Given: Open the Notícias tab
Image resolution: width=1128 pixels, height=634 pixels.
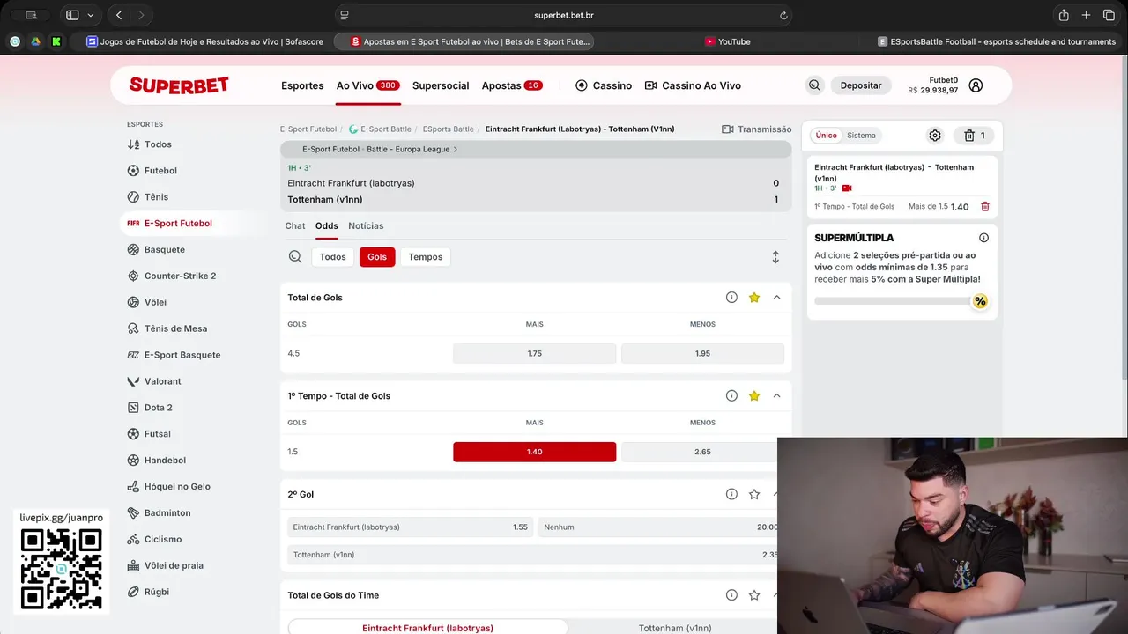Looking at the screenshot, I should click(366, 226).
